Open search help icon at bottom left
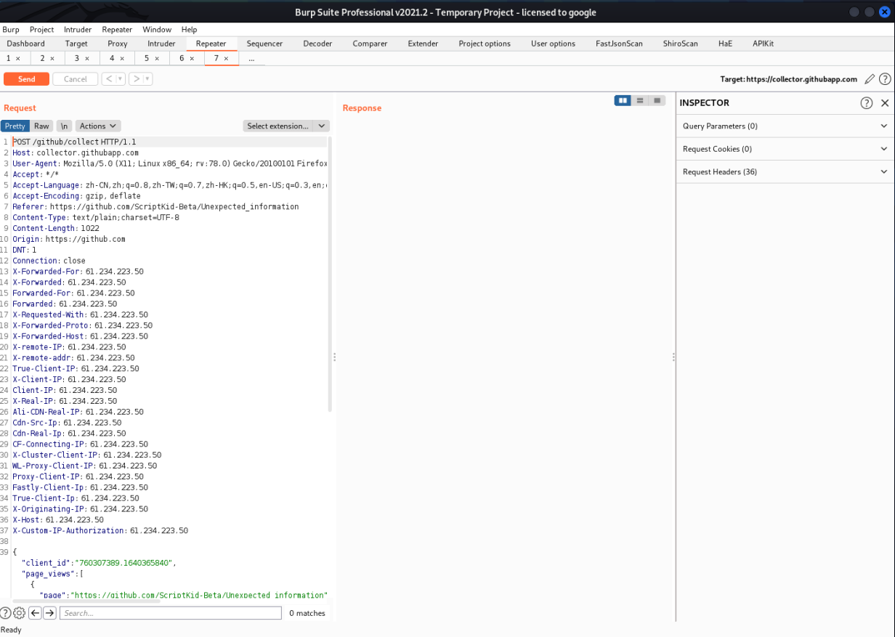Viewport: 895px width, 637px height. tap(7, 613)
